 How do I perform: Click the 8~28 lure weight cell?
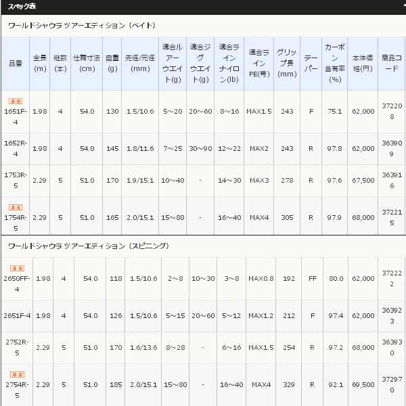pos(175,347)
